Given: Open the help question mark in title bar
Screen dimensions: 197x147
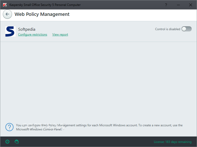Looking at the screenshot, I should click(166, 5).
